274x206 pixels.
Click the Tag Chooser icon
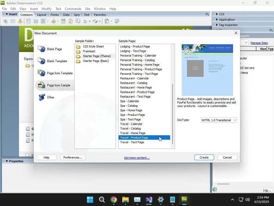coord(117,21)
